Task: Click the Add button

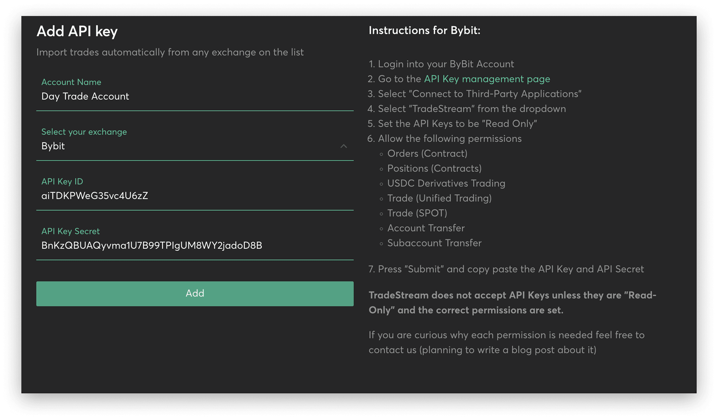Action: click(195, 294)
